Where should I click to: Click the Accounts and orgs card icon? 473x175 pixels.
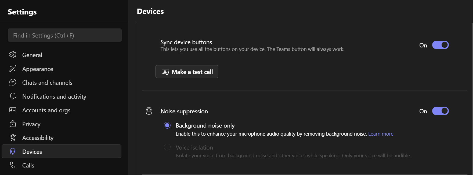click(x=13, y=110)
